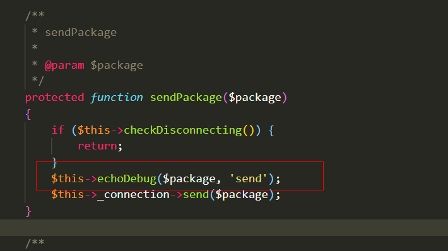The image size is (448, 251).
Task: Click the closing brace of the function
Action: [28, 212]
